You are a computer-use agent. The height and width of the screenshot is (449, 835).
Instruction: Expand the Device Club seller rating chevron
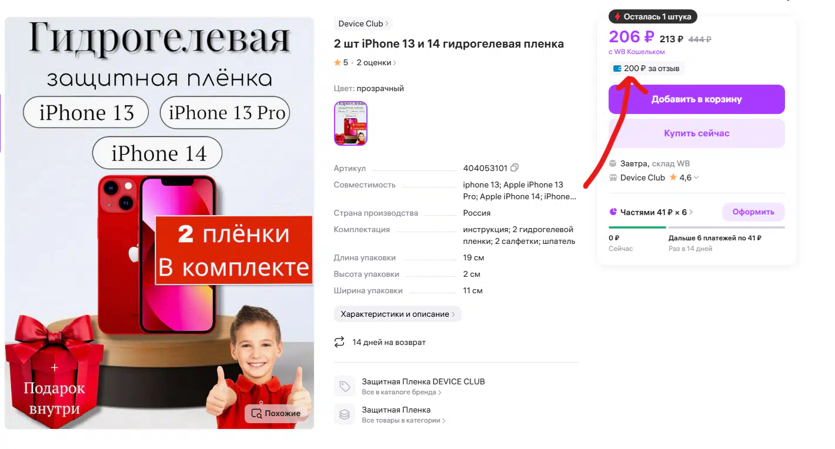(697, 177)
